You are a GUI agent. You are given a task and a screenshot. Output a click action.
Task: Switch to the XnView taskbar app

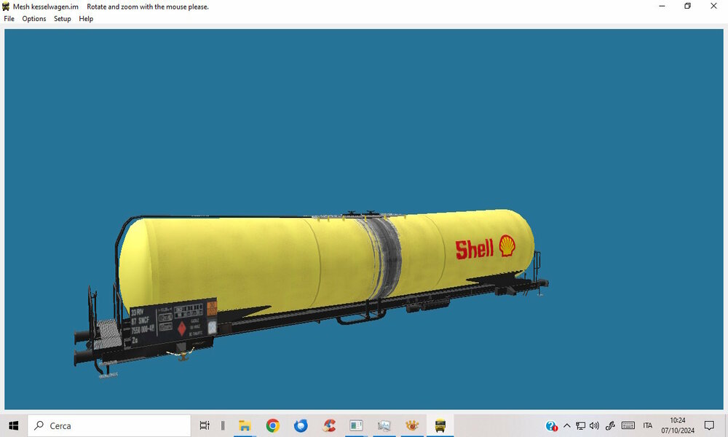[412, 425]
